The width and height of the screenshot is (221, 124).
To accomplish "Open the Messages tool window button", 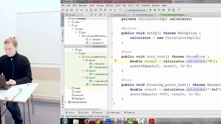I will coord(114,113).
